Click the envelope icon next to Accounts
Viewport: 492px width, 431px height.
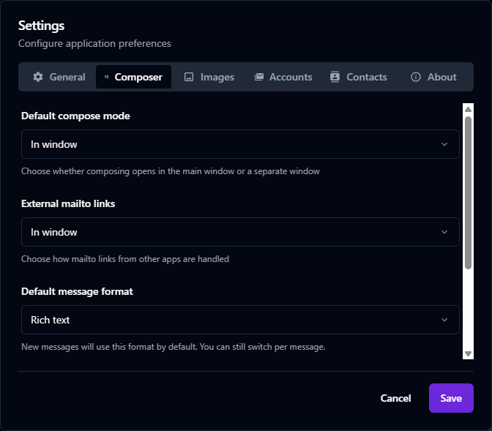click(x=258, y=77)
